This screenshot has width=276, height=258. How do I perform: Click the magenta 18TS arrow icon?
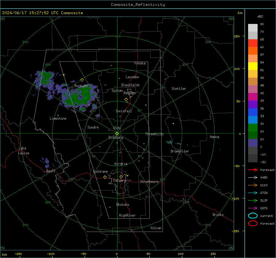click(253, 208)
